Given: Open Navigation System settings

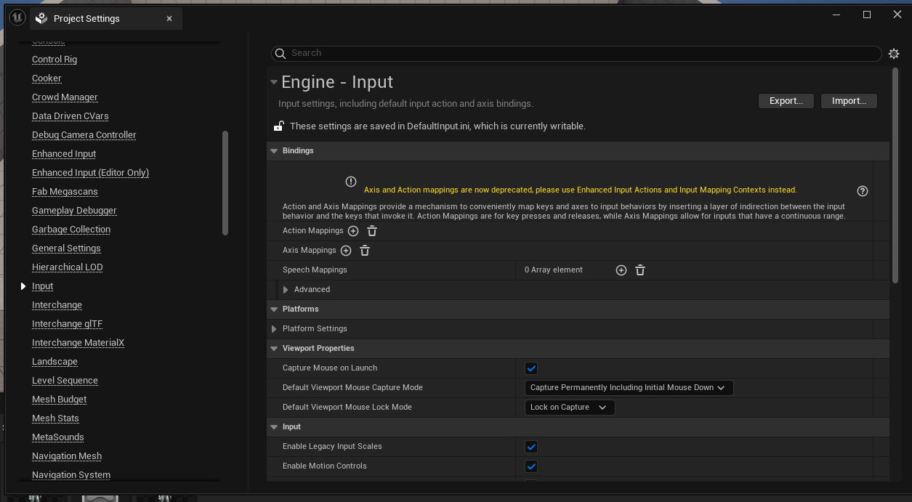Looking at the screenshot, I should [x=71, y=475].
